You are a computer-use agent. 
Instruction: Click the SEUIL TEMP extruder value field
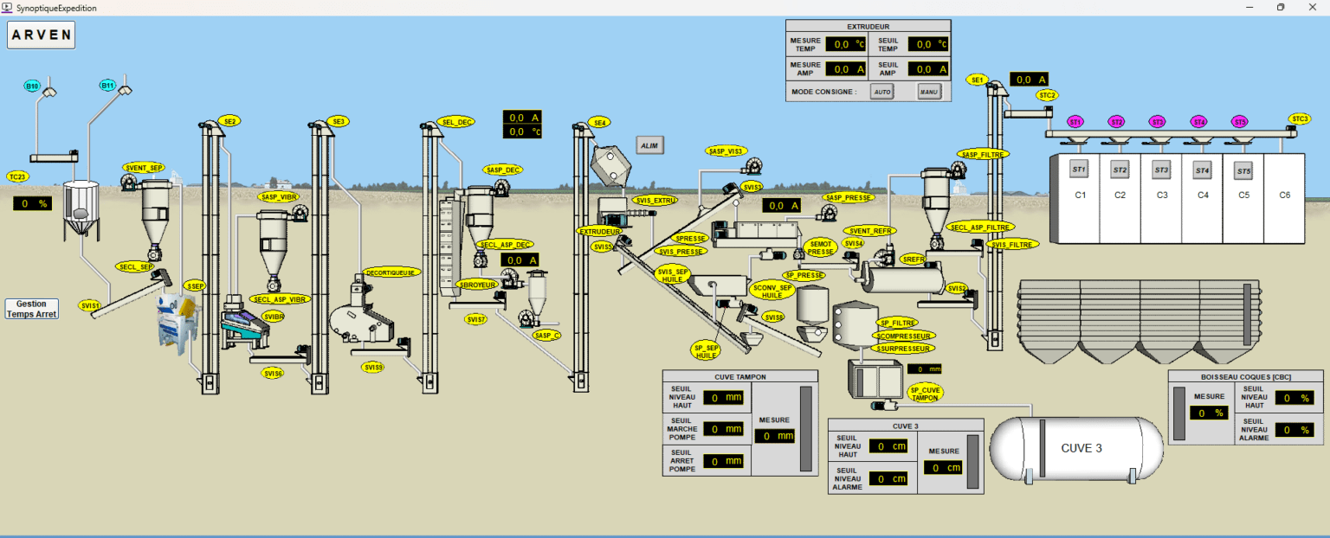[x=928, y=44]
